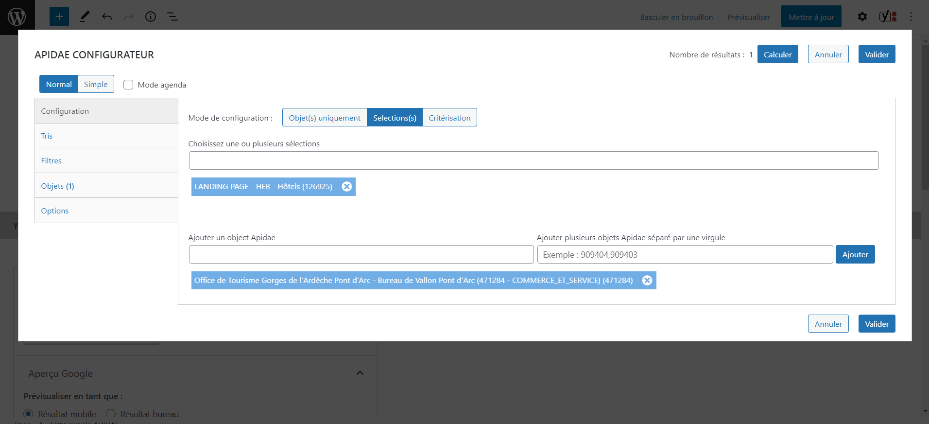Focus the multiple objects comma-separated field
Screen dimensions: 929x424
click(685, 254)
